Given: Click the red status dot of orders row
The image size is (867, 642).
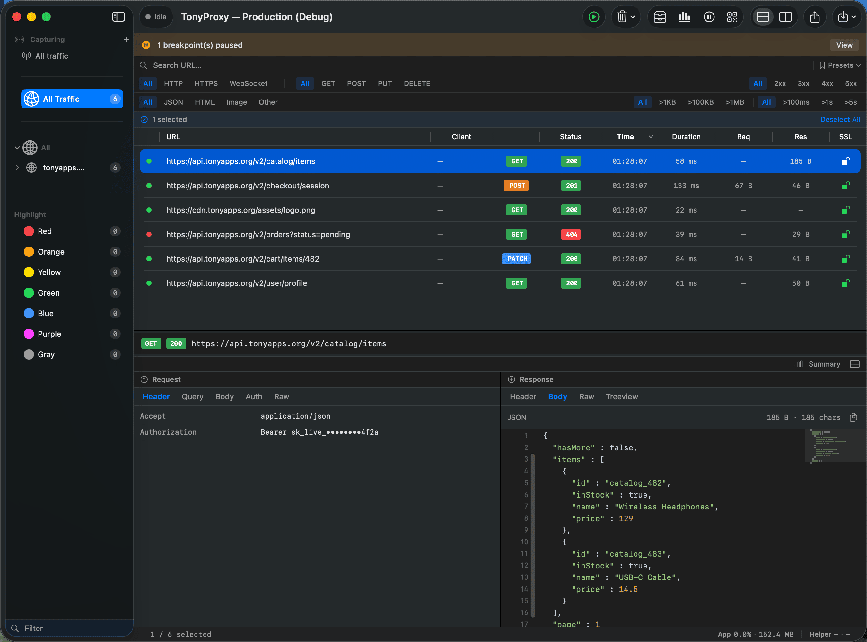Looking at the screenshot, I should pyautogui.click(x=149, y=234).
